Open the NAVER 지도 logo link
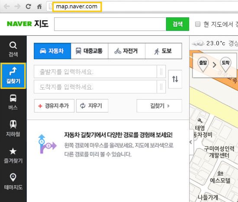Screen dimensions: 238x202 [28, 24]
